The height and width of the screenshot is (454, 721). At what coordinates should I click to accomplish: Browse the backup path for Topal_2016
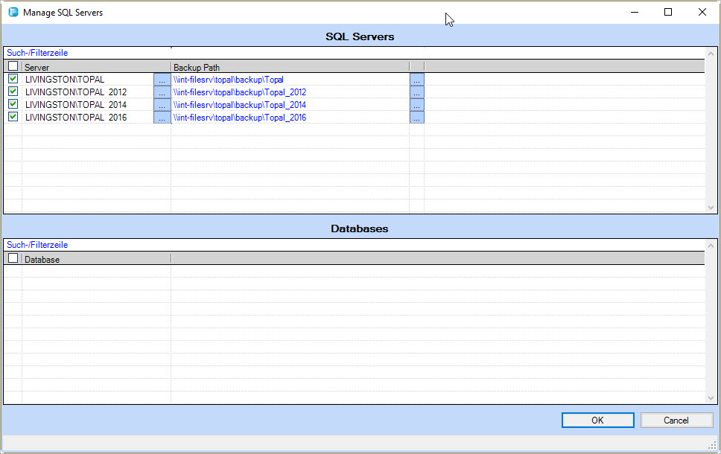[416, 117]
